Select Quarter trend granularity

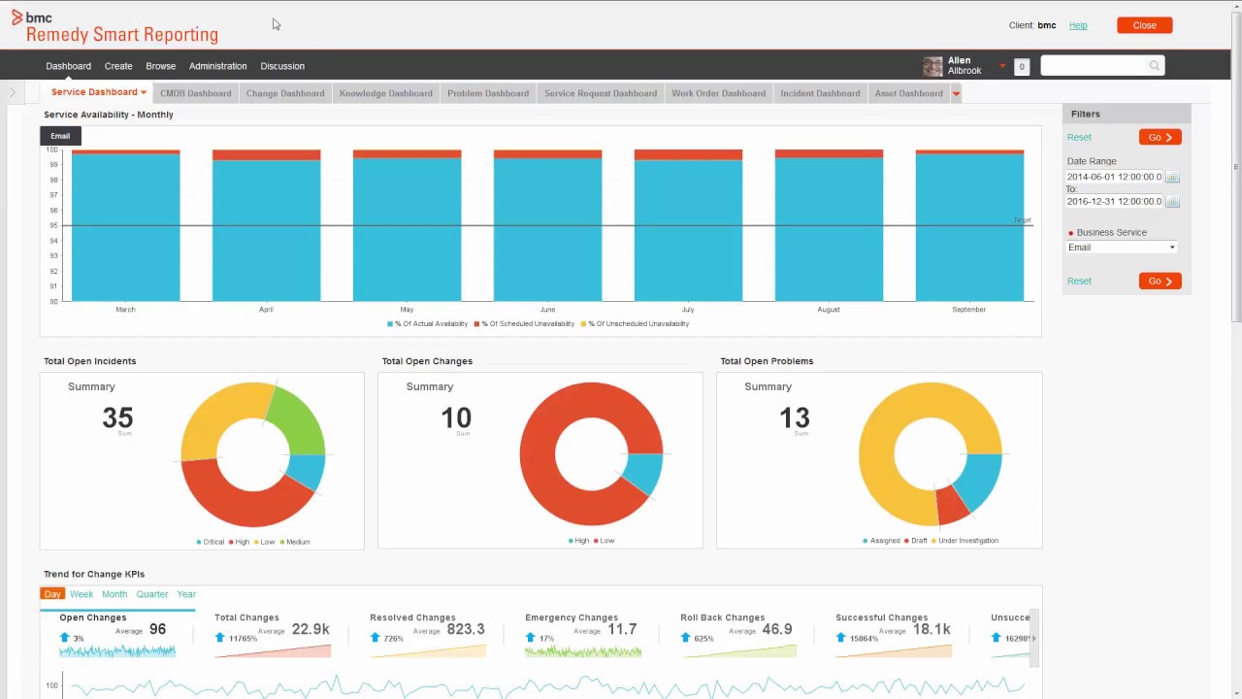[x=152, y=594]
